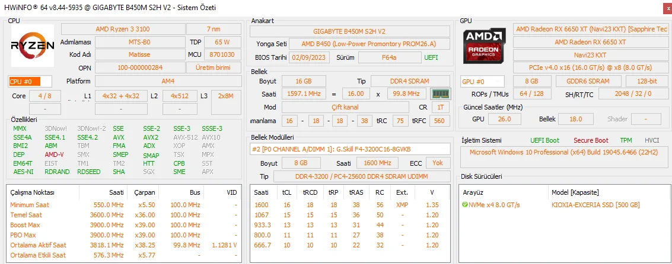This screenshot has height=264, width=672.
Task: Select the Matisse code name field
Action: (139, 55)
